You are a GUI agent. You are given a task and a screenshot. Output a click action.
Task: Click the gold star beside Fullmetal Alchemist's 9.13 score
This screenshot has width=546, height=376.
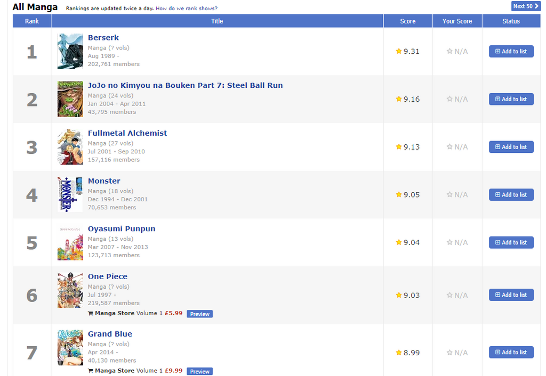(399, 147)
